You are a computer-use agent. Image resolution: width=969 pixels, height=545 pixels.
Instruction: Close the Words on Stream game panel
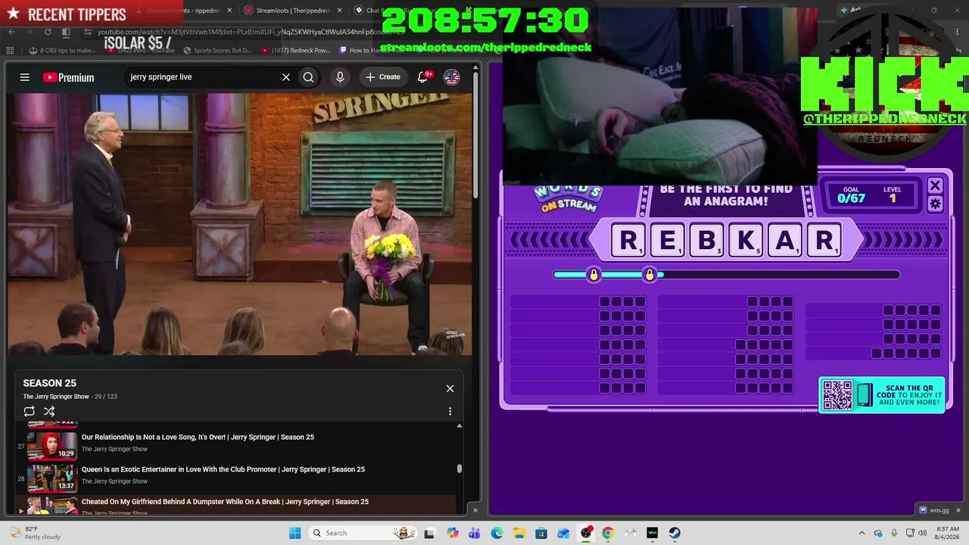[935, 185]
